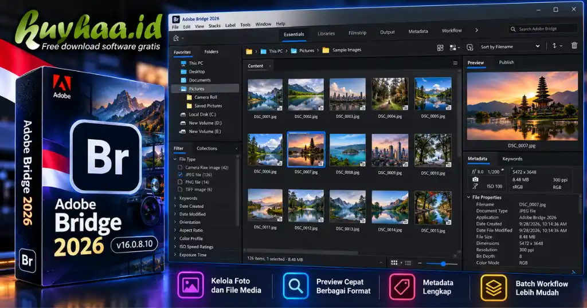Expand the Date Created filter group
This screenshot has width=587, height=308.
(x=175, y=206)
